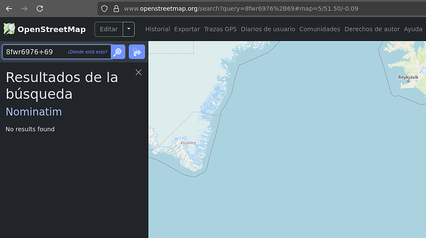Screen dimensions: 426x238
Task: Open Diarios de usuario link
Action: click(x=268, y=29)
